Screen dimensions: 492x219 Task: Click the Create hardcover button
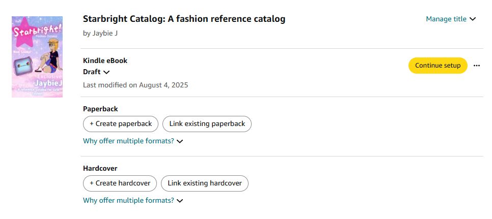(x=120, y=183)
